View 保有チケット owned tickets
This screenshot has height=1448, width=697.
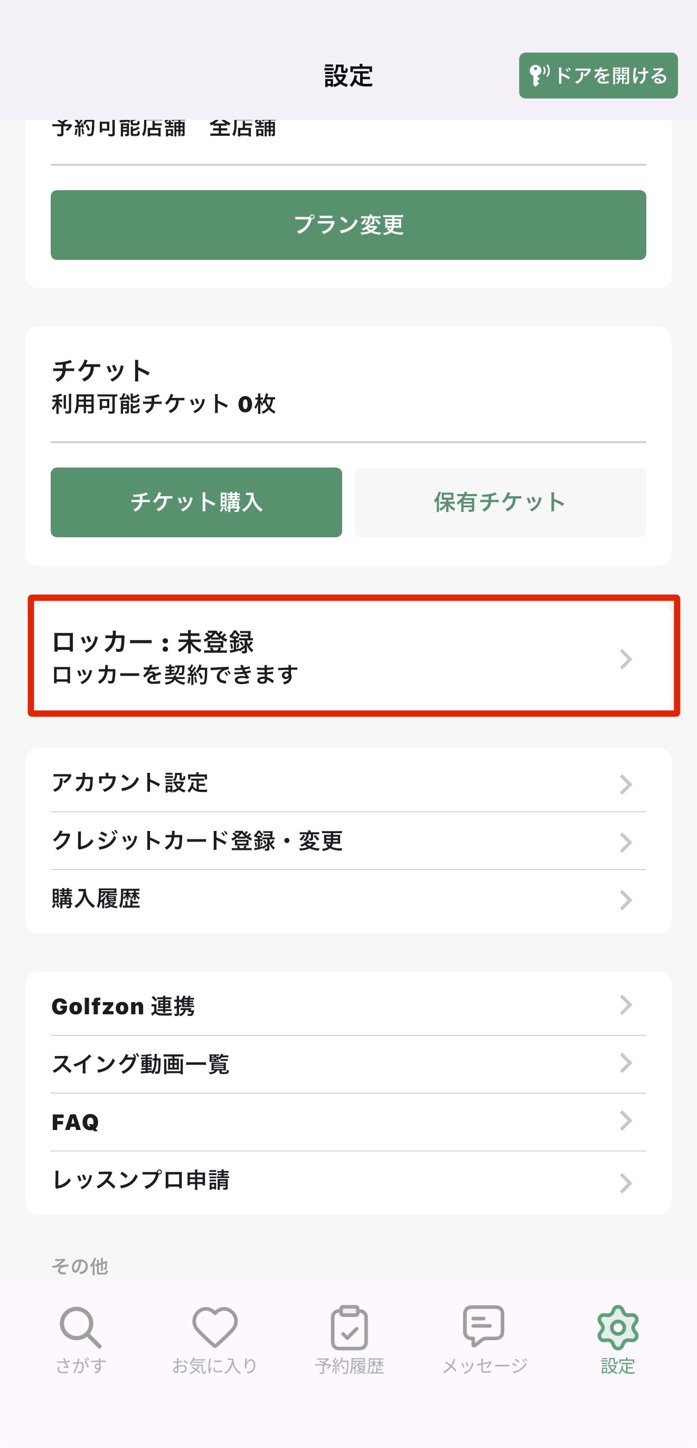[500, 502]
